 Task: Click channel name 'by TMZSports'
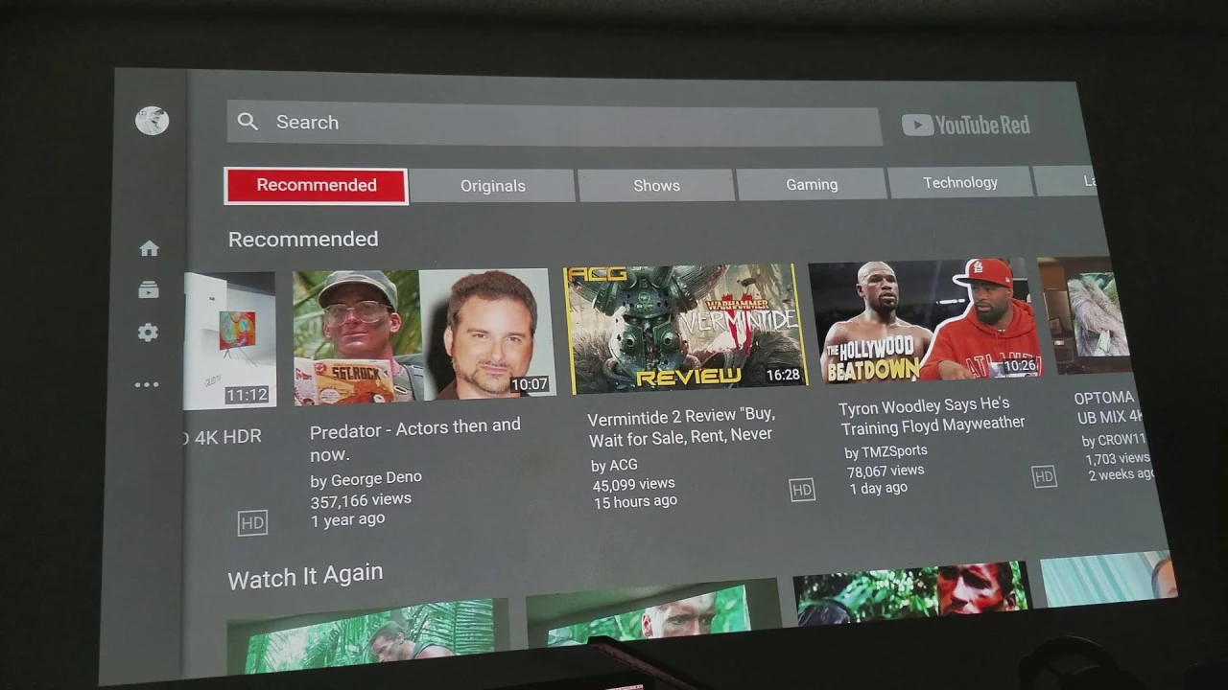[x=886, y=451]
